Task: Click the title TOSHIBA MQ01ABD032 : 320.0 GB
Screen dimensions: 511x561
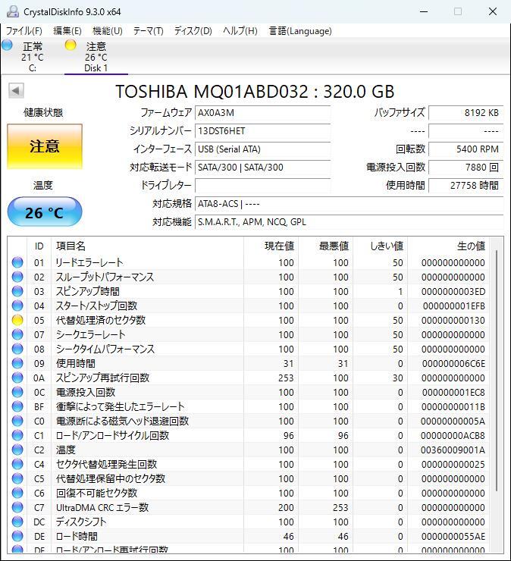Action: click(255, 92)
